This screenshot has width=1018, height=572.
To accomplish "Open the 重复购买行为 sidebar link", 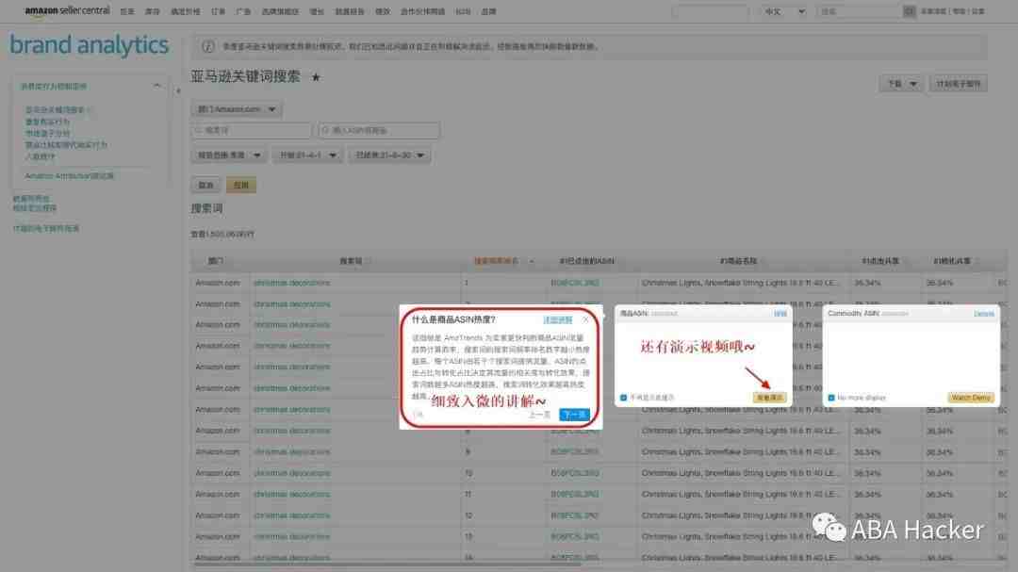I will tap(47, 122).
